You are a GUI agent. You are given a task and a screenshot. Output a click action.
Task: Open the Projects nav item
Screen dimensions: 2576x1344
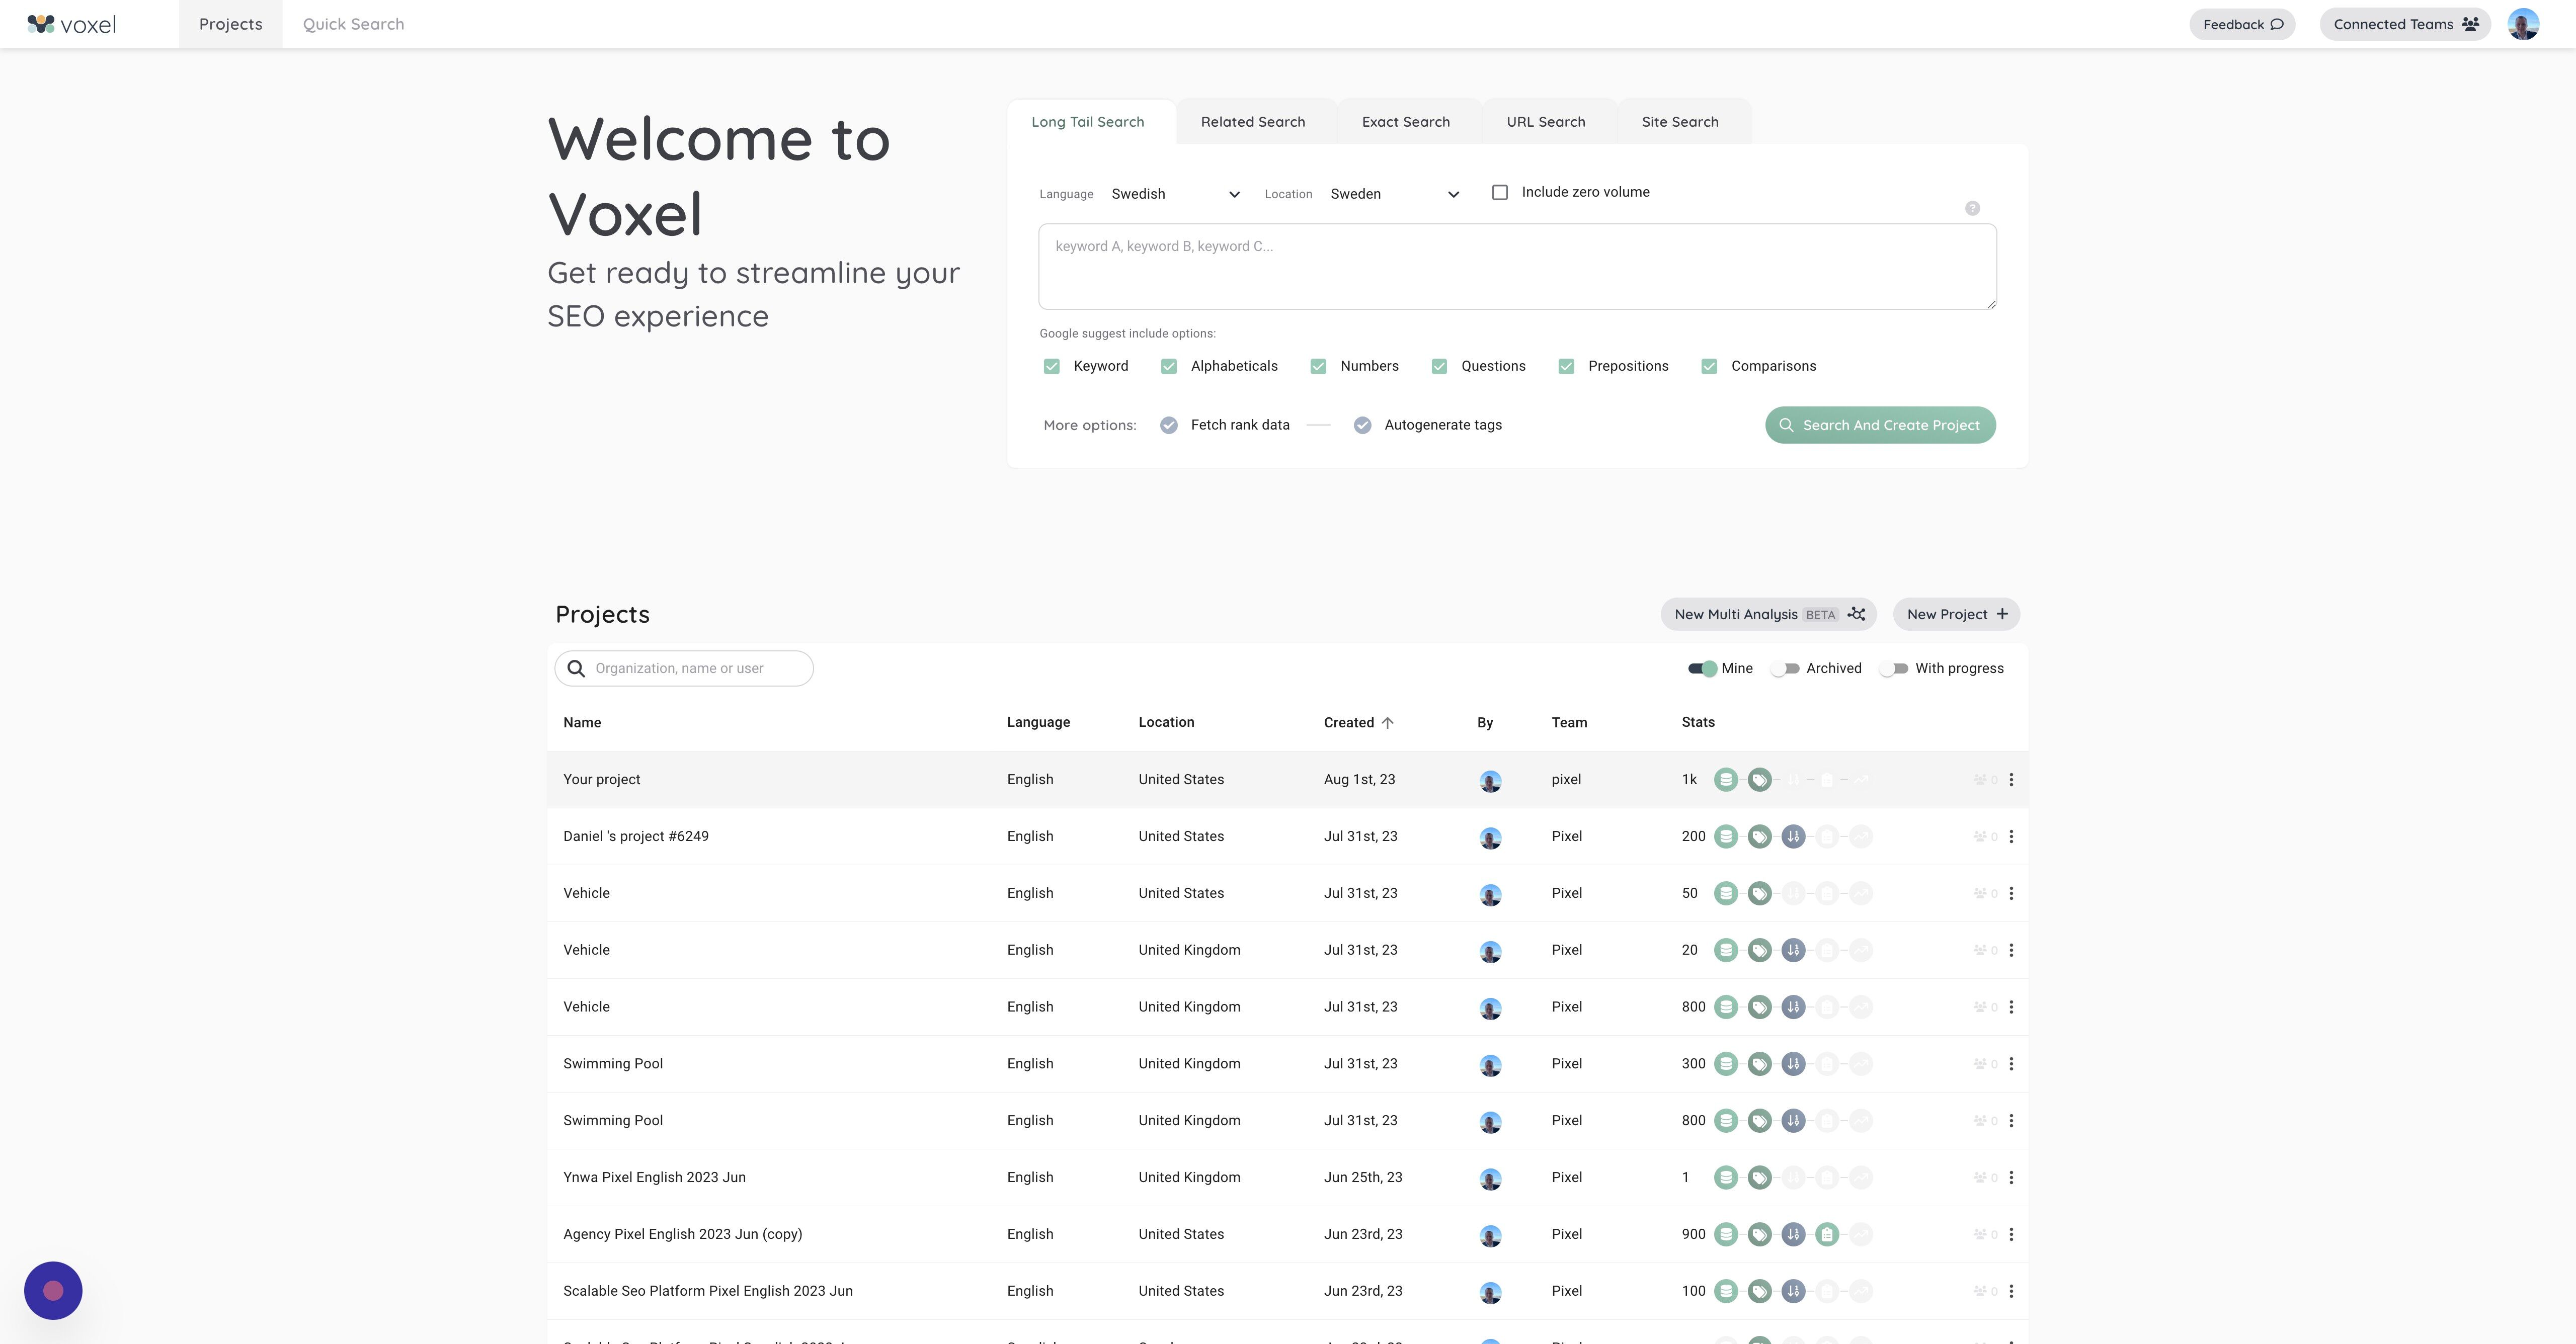231,24
